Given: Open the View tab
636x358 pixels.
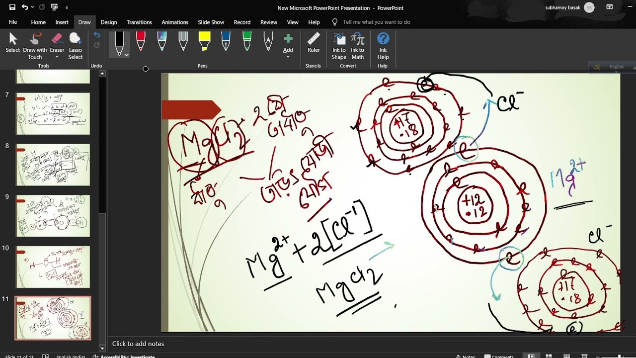Looking at the screenshot, I should pos(293,22).
